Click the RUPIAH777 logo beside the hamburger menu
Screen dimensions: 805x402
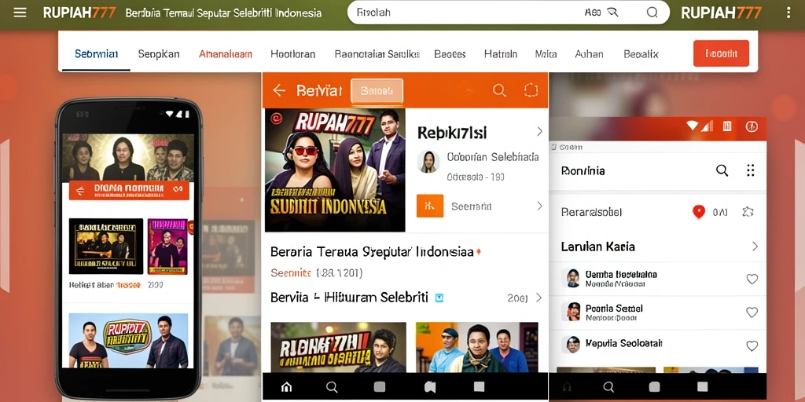click(79, 13)
